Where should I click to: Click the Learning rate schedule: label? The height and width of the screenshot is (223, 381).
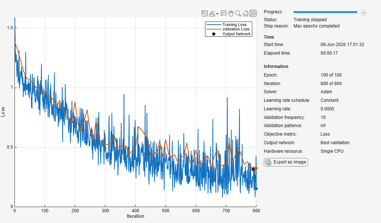pyautogui.click(x=287, y=100)
